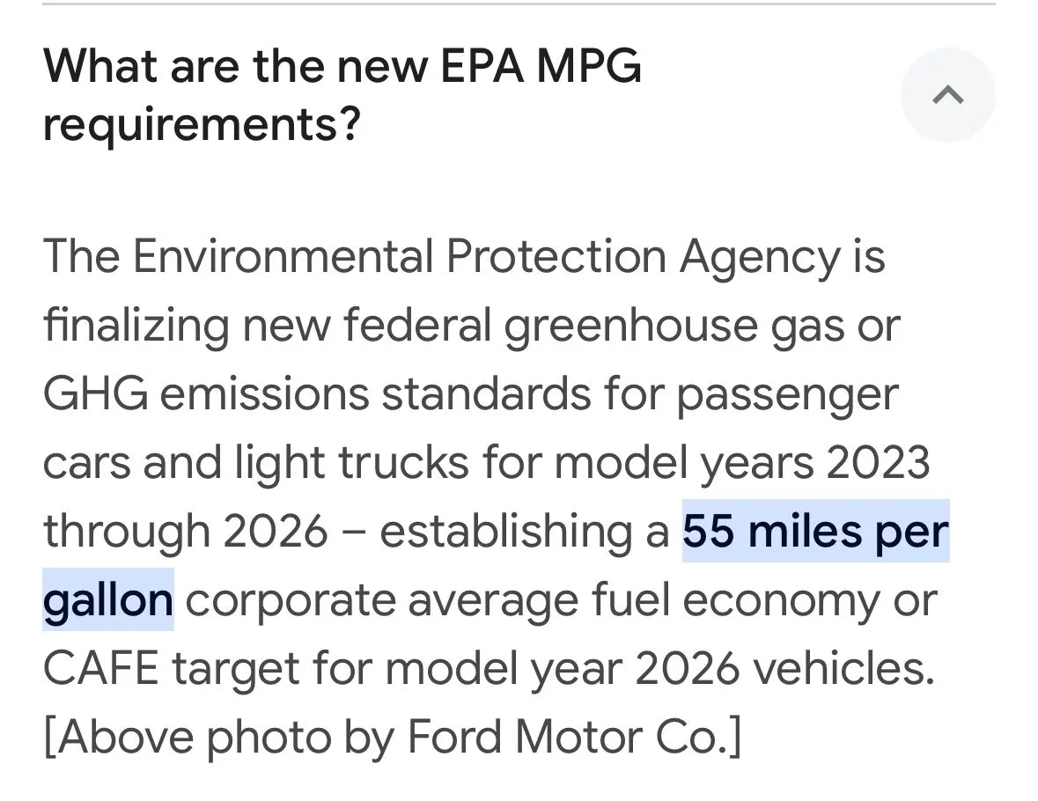Image resolution: width=1038 pixels, height=801 pixels.
Task: Click the word 'passenger' in the answer
Action: point(787,395)
